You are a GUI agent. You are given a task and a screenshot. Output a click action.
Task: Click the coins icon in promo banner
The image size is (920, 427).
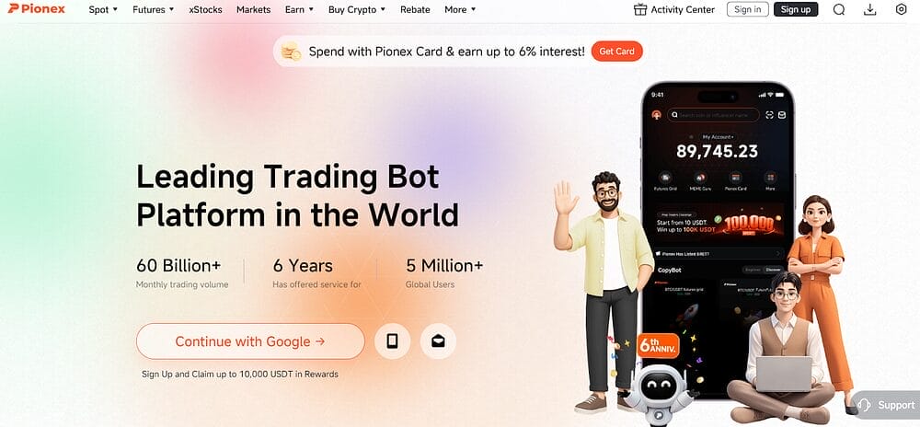click(291, 52)
